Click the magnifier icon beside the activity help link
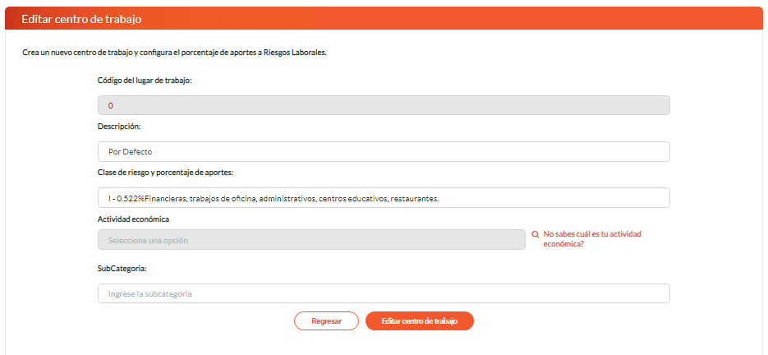 536,235
